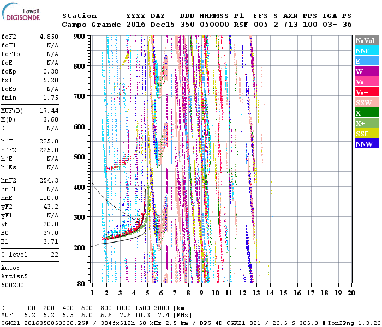The image size is (382, 327).
Task: Click the 10 MHz frequency axis label
Action: pyautogui.click(x=215, y=293)
